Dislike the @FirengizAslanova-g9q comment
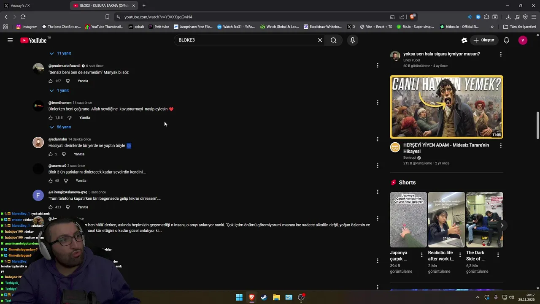The image size is (540, 304). pyautogui.click(x=67, y=207)
